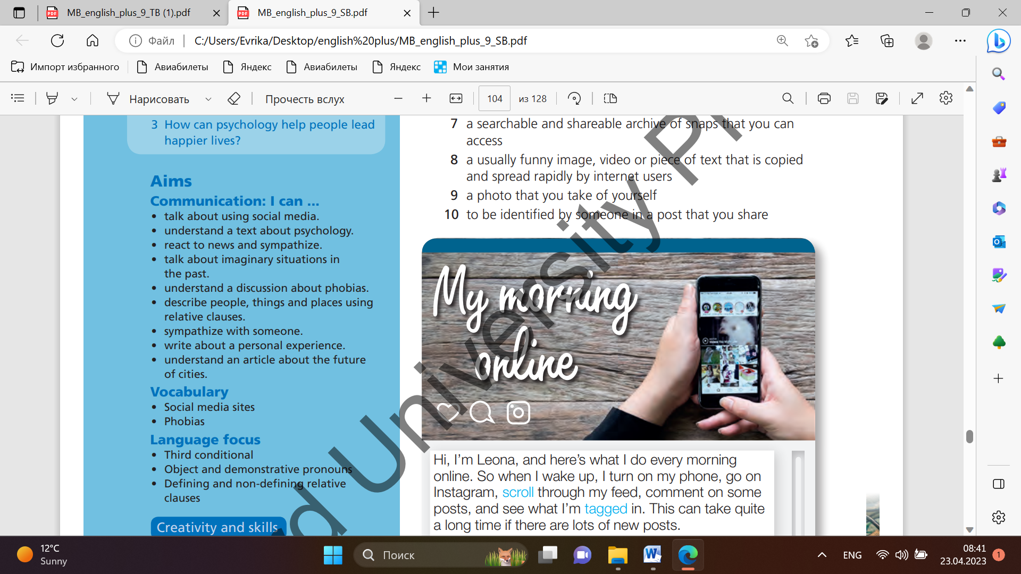Toggle the page view layout button

pos(610,98)
